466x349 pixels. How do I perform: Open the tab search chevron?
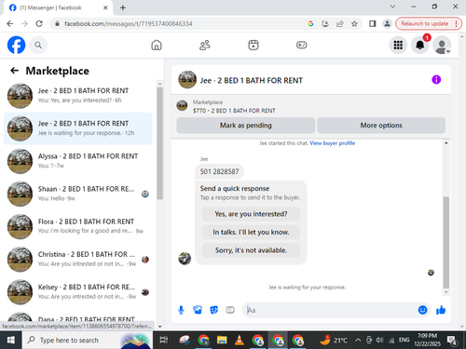392,7
